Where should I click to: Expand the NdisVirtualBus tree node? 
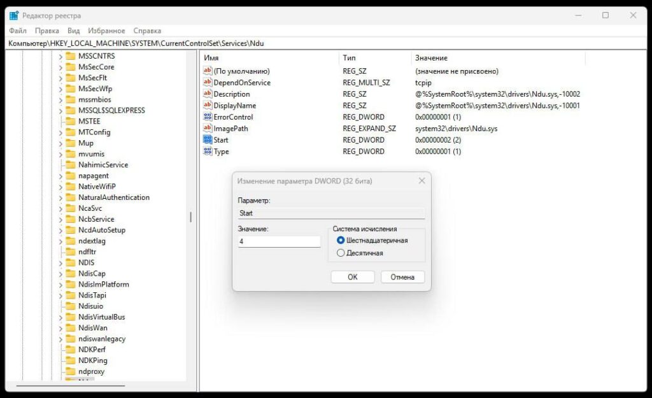click(x=60, y=317)
